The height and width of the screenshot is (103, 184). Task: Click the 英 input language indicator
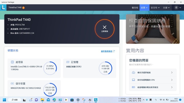151,100
